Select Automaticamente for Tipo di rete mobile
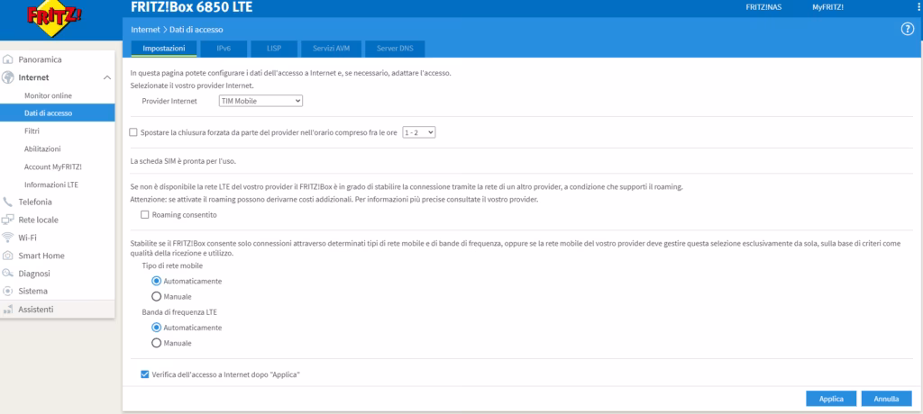923x414 pixels. [x=156, y=281]
